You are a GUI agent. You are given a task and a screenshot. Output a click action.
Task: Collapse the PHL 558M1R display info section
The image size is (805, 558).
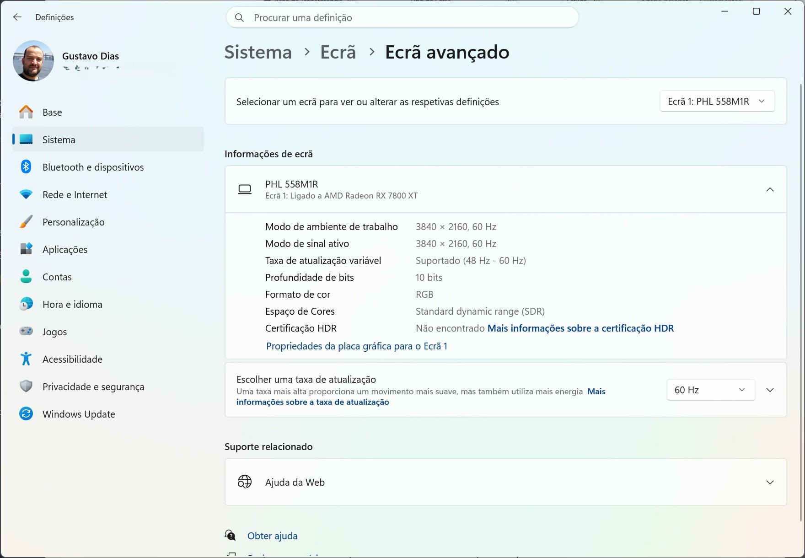coord(770,190)
